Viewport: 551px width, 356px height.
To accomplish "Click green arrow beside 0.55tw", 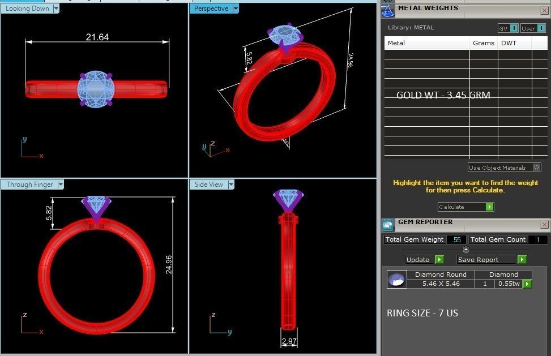I will (x=527, y=284).
